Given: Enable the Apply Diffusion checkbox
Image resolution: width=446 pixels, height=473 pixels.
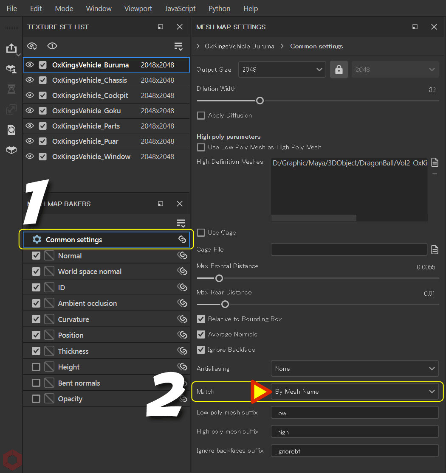Looking at the screenshot, I should pos(201,115).
